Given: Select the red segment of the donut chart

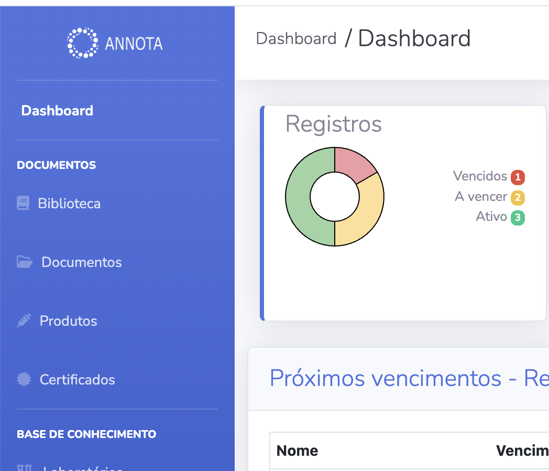Looking at the screenshot, I should (352, 163).
